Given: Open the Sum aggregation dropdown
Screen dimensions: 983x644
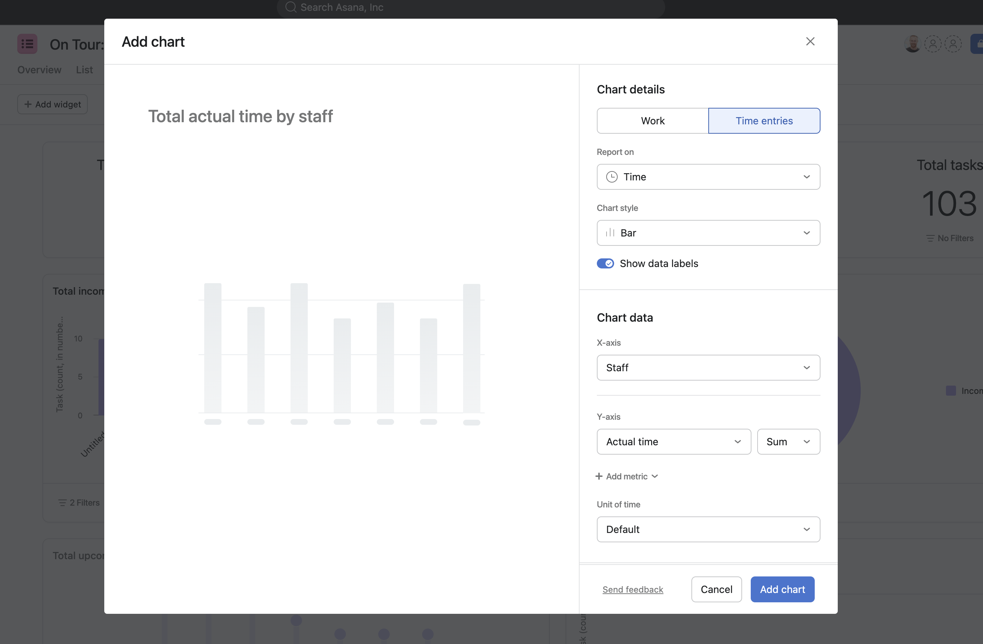Looking at the screenshot, I should [788, 442].
